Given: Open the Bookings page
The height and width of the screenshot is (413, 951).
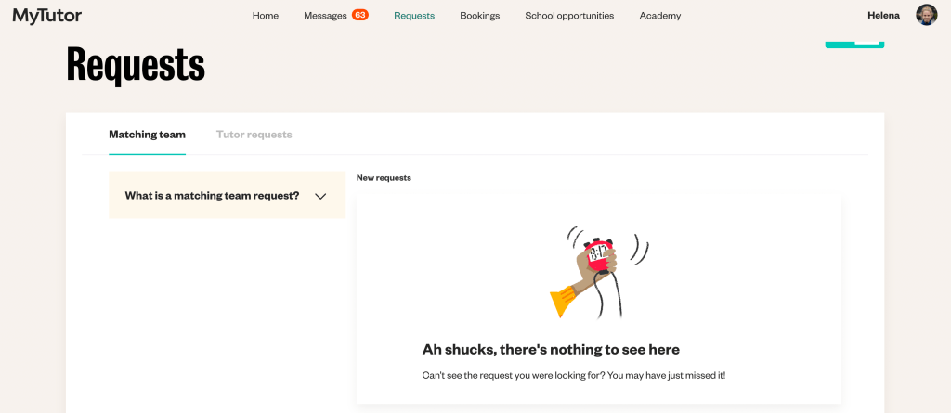Looking at the screenshot, I should (x=479, y=16).
